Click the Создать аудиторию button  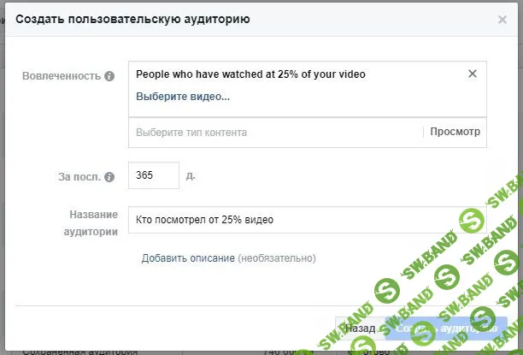tap(446, 328)
